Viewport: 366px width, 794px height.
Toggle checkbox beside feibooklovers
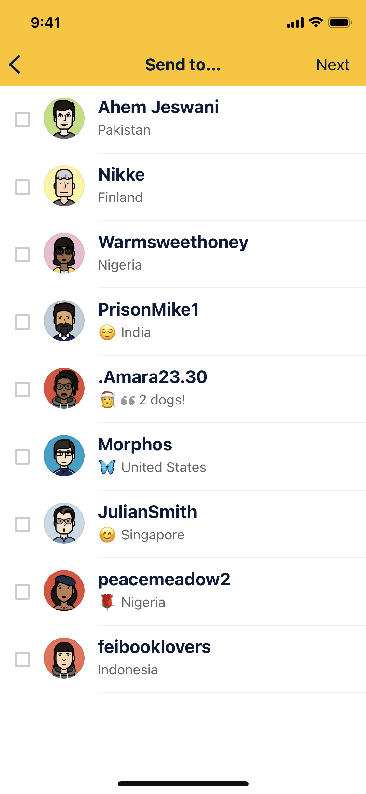(22, 659)
